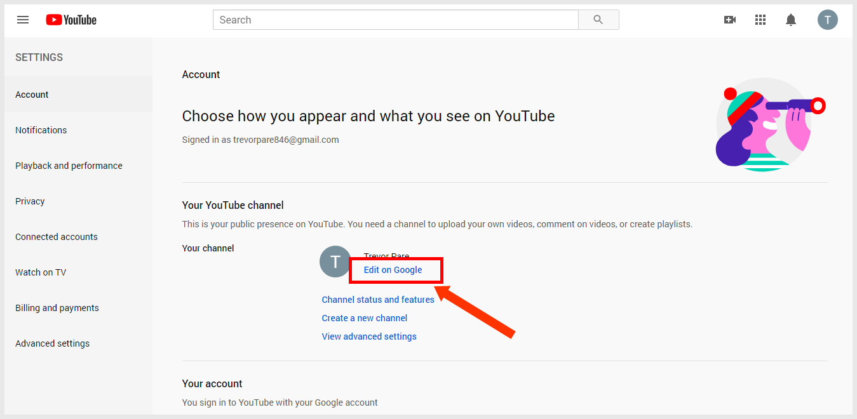857x419 pixels.
Task: Open the hamburger guide menu
Action: [23, 20]
